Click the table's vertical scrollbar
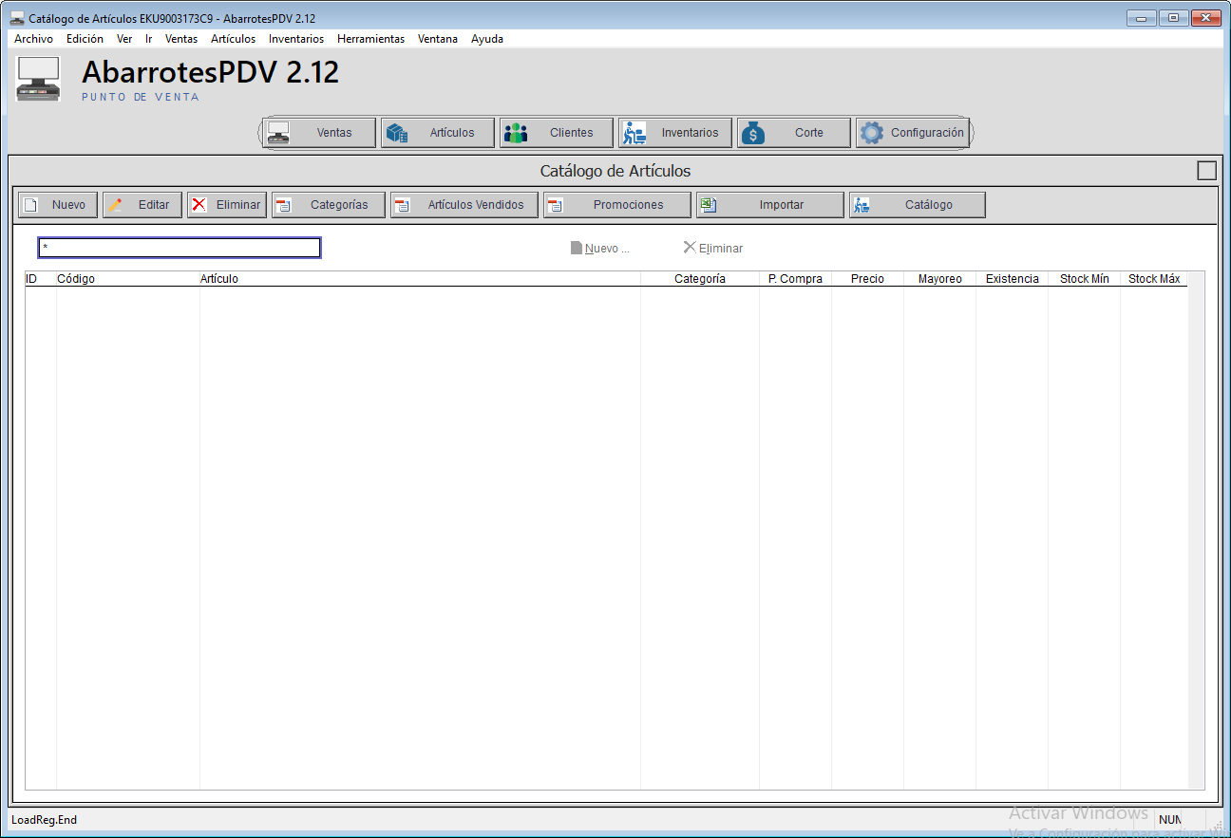Viewport: 1231px width, 838px height. click(x=1196, y=530)
